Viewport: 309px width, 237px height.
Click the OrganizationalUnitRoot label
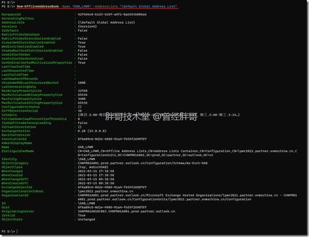click(x=22, y=191)
